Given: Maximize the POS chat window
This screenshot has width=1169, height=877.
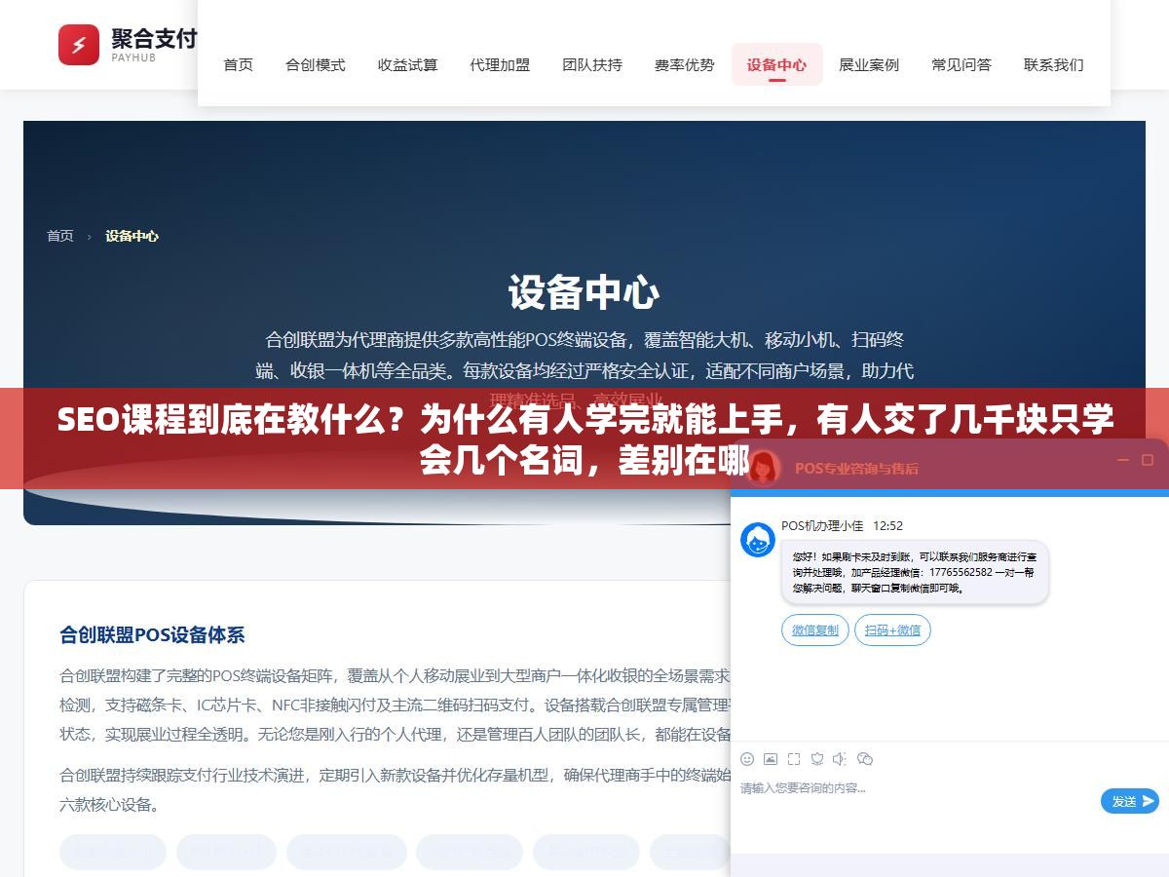Looking at the screenshot, I should [1148, 460].
